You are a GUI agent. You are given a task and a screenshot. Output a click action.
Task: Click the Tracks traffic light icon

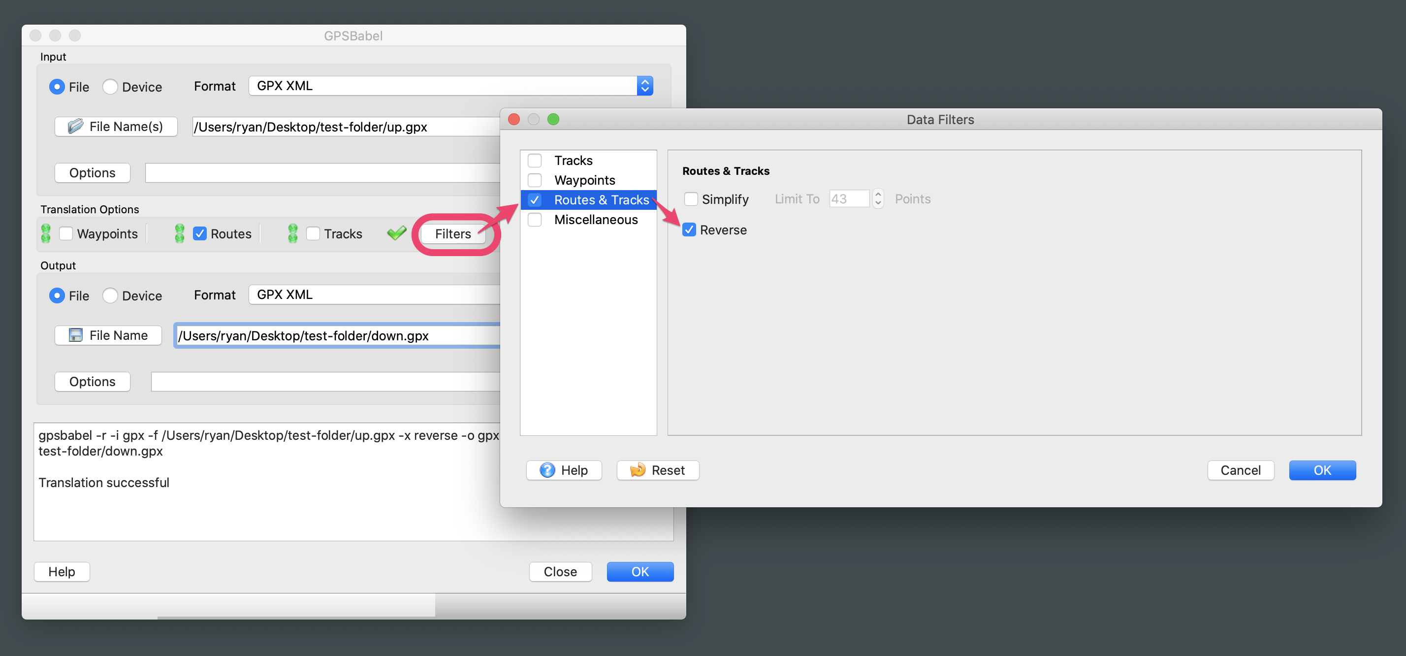click(x=292, y=233)
